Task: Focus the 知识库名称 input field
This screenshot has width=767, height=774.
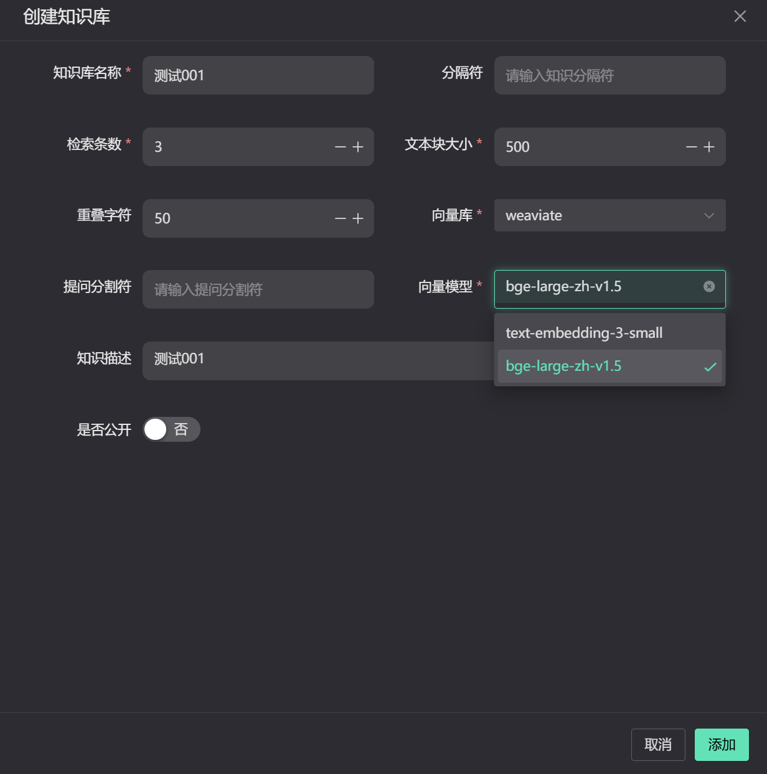Action: point(258,75)
